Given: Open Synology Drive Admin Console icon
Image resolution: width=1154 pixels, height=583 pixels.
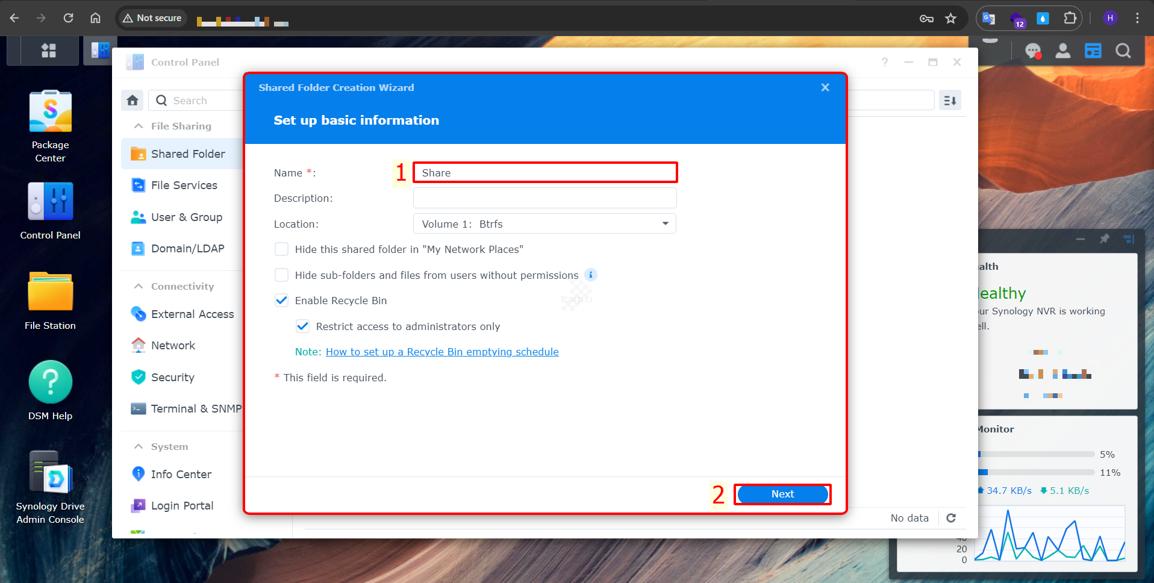Looking at the screenshot, I should [x=51, y=473].
